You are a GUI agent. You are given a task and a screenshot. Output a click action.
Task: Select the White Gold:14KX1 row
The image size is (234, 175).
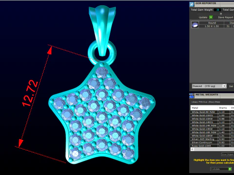point(212,122)
